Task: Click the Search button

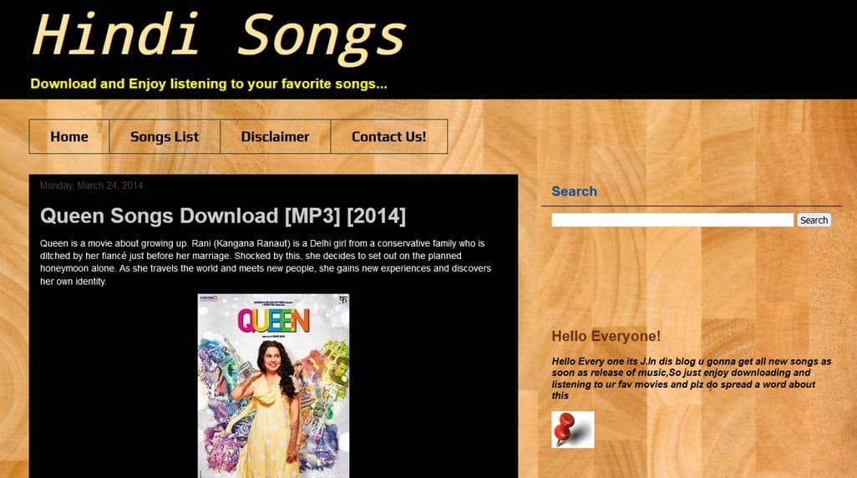Action: point(814,220)
